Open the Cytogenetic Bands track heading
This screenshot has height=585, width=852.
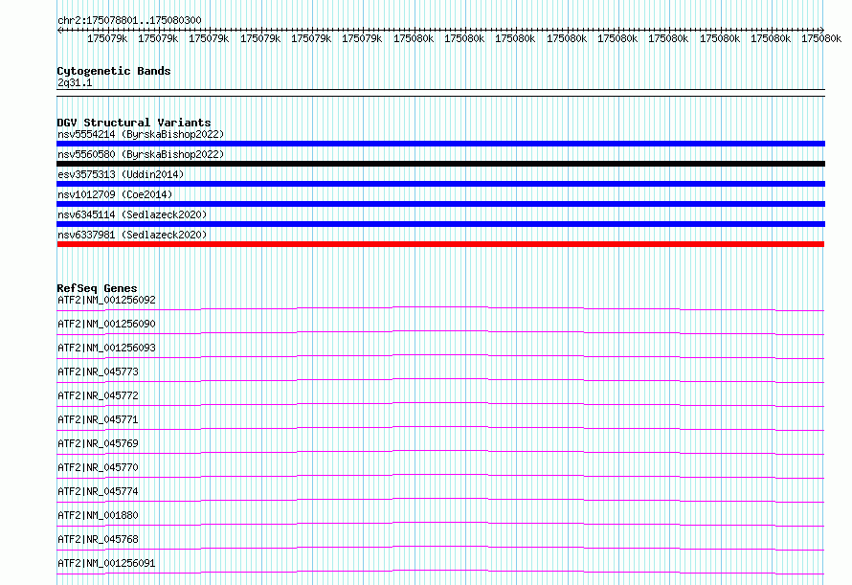114,71
